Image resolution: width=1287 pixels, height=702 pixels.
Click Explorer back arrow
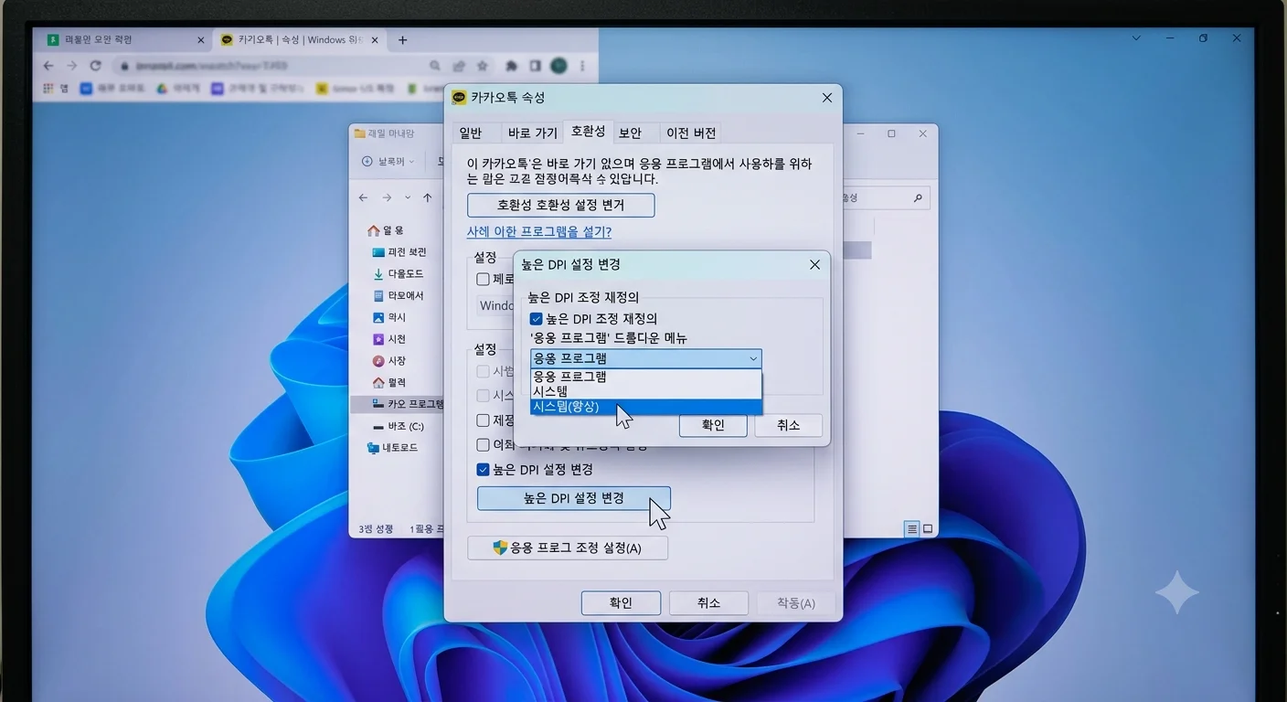(x=364, y=197)
